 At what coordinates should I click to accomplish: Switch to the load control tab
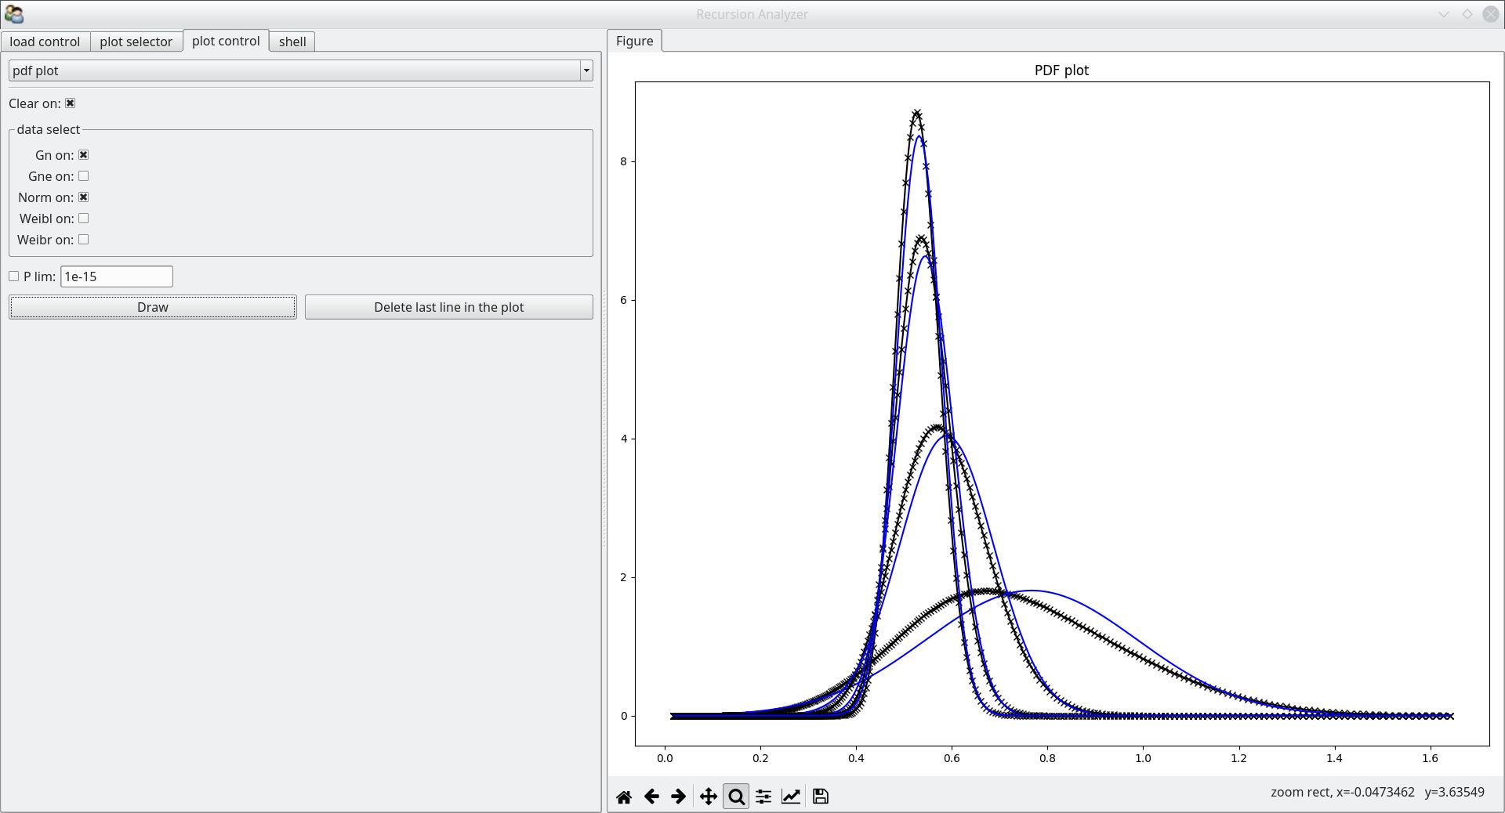pyautogui.click(x=45, y=42)
